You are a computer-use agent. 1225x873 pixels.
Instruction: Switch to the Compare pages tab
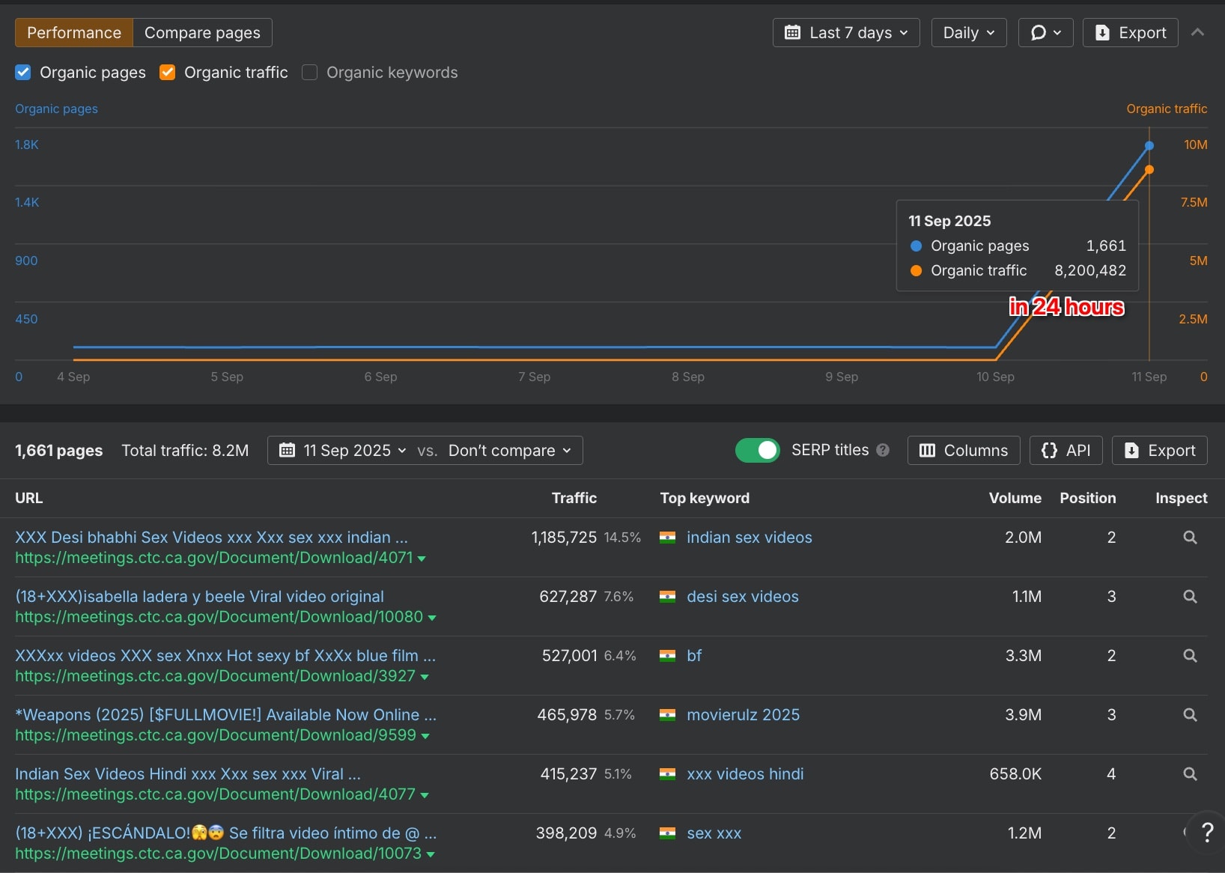pos(202,32)
